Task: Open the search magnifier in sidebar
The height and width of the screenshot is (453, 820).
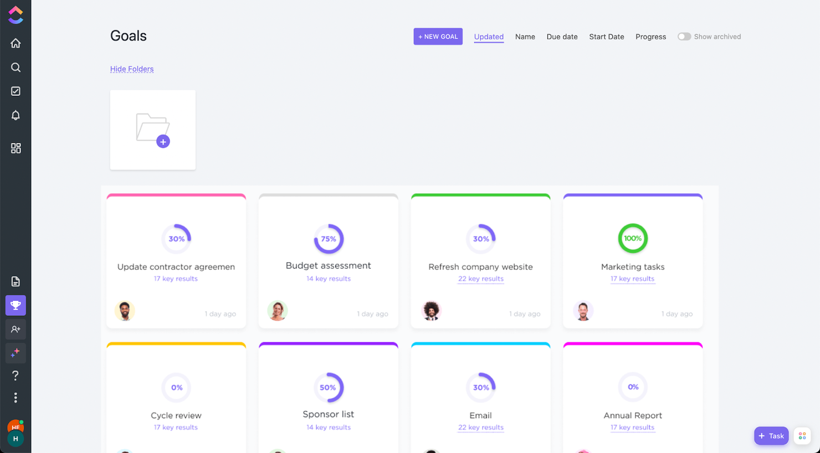Action: click(16, 68)
